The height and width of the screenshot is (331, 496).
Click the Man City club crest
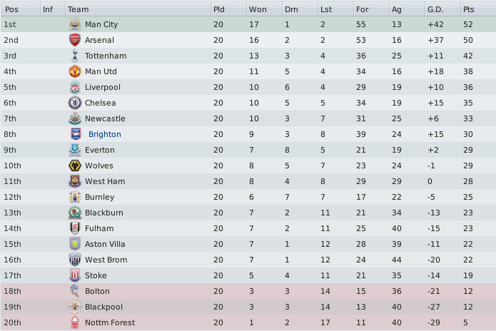(x=75, y=24)
